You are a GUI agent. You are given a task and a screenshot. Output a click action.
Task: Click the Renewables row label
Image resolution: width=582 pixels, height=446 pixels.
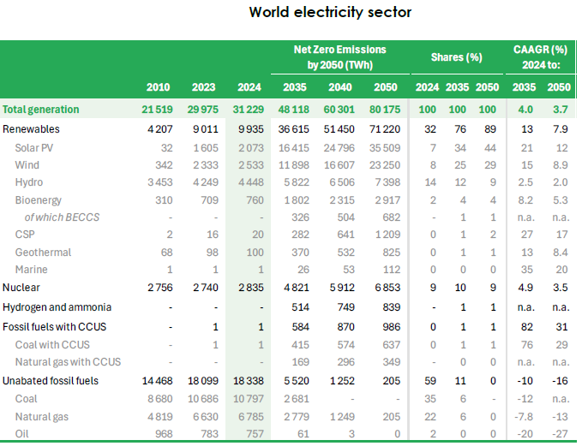(32, 128)
